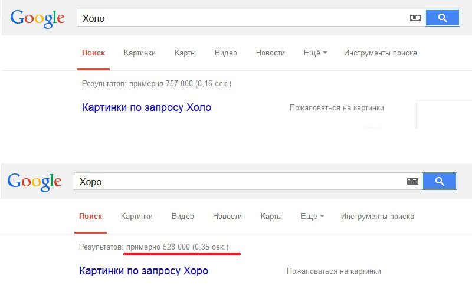
Task: Click Пожаловаться на картинки under the Холо results
Action: (336, 108)
